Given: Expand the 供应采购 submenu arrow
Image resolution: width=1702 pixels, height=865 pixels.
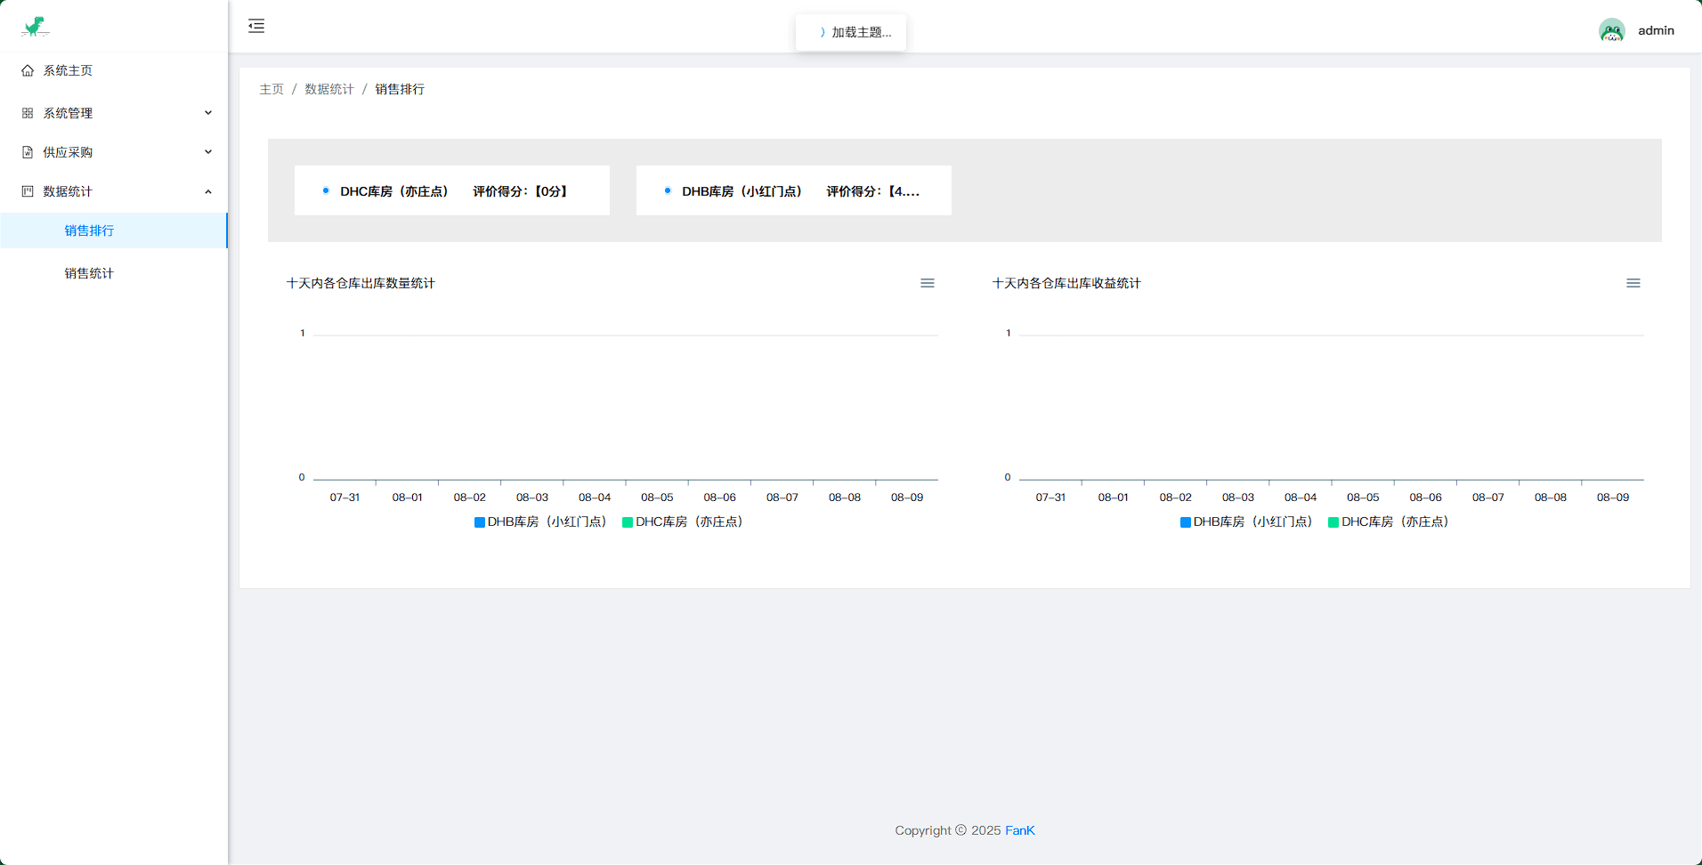Looking at the screenshot, I should click(x=208, y=152).
